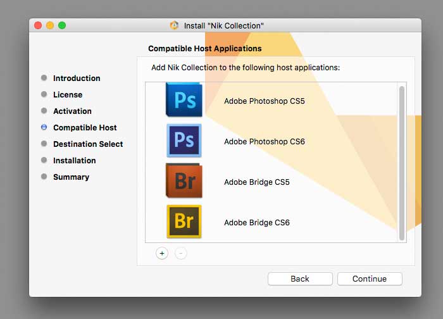
Task: Click the 'Add Nik Collection to' instruction text
Action: click(x=246, y=68)
